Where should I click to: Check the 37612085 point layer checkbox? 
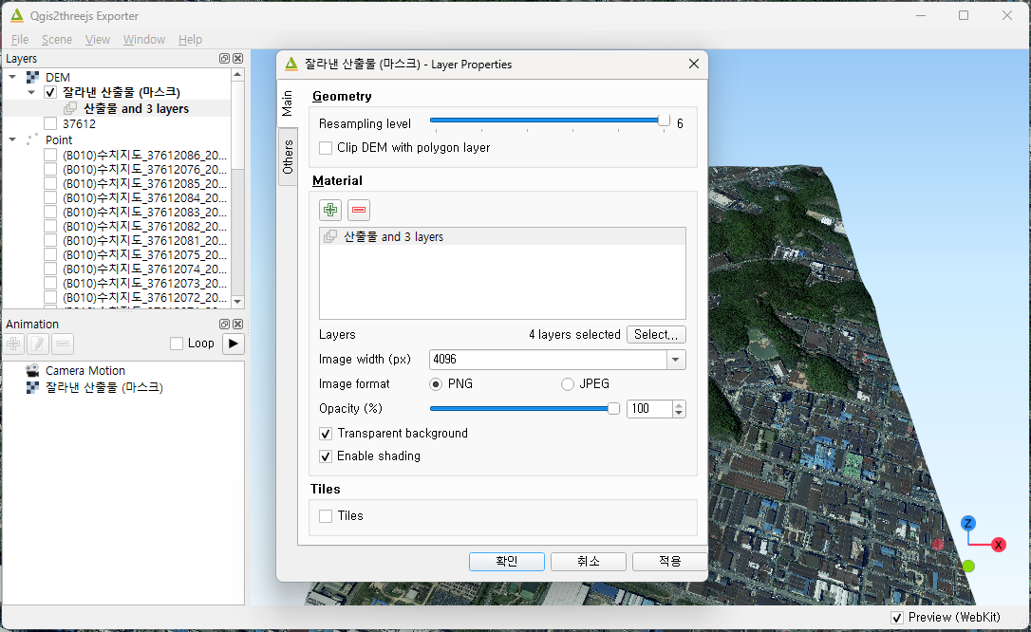pos(50,184)
